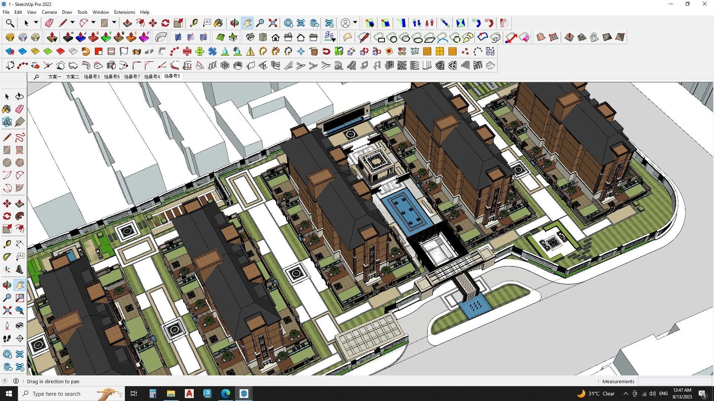714x401 pixels.
Task: Select the Walk footprints tool
Action: (7, 339)
